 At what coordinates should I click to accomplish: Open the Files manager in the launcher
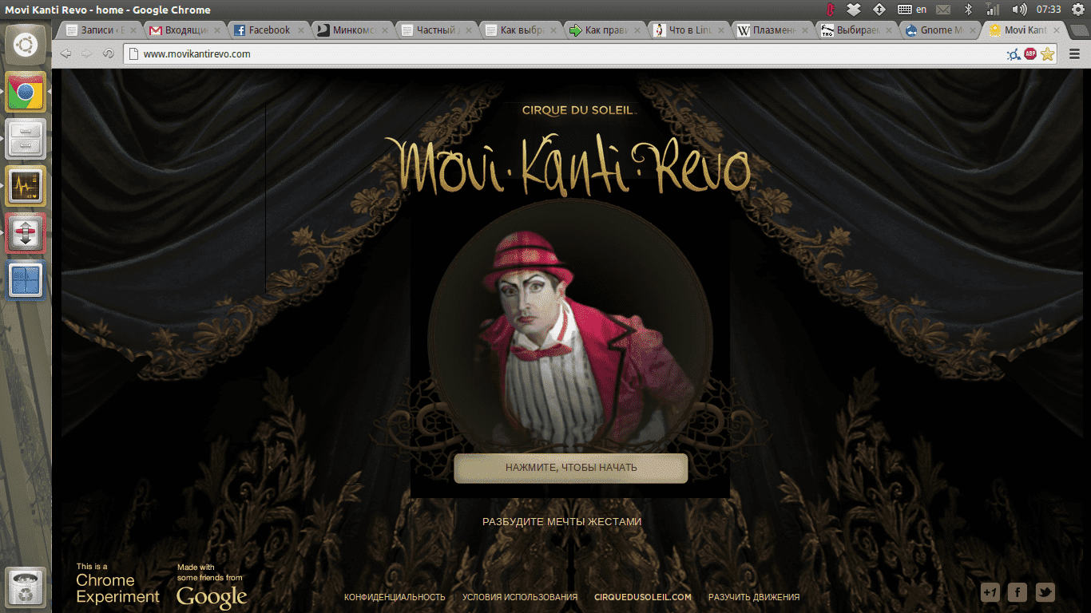(26, 139)
